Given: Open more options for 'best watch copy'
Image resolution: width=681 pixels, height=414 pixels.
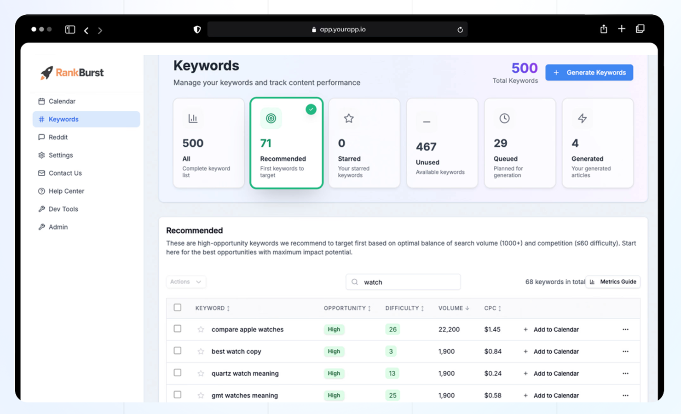Looking at the screenshot, I should point(625,351).
